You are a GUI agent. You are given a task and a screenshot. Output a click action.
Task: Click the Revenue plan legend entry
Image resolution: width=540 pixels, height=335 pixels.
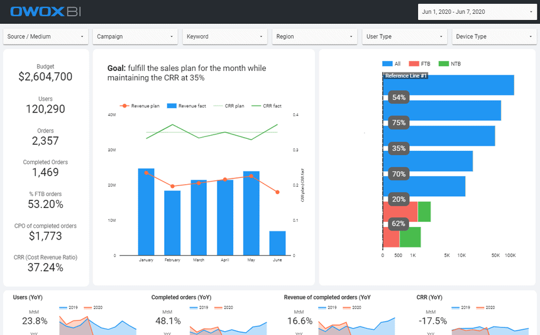pos(140,106)
